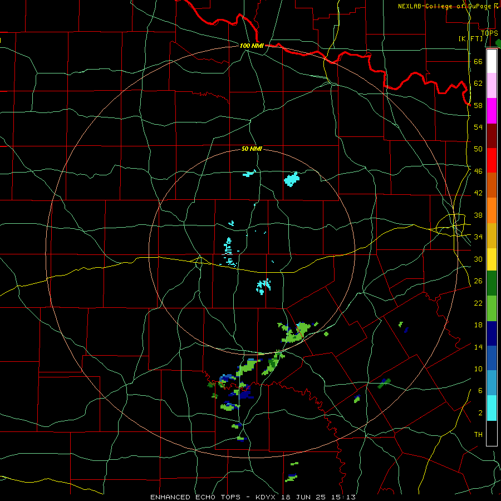Click the '50 NMI' range ring label

click(x=252, y=149)
